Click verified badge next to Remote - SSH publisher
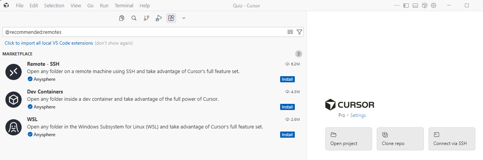The image size is (483, 160). [x=30, y=79]
